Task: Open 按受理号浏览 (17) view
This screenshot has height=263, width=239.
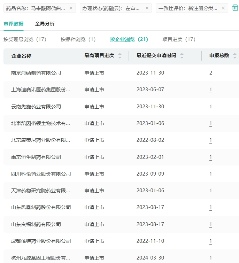Action: [x=25, y=39]
